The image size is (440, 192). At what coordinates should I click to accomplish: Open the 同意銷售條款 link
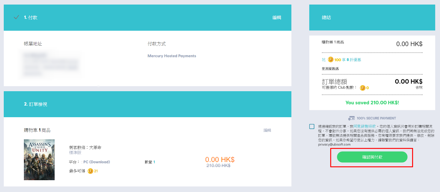364,127
